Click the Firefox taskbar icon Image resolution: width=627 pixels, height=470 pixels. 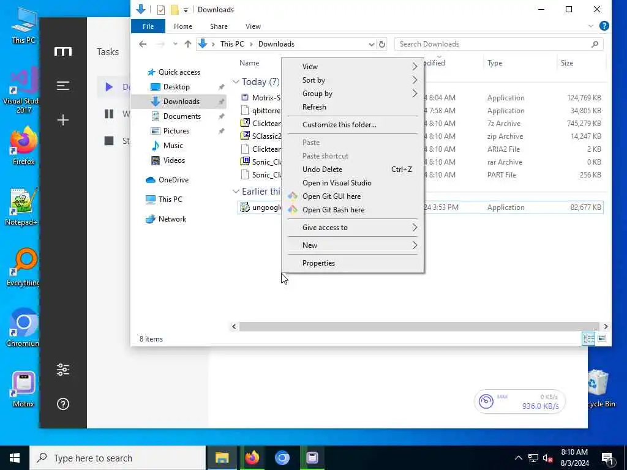[x=252, y=458]
